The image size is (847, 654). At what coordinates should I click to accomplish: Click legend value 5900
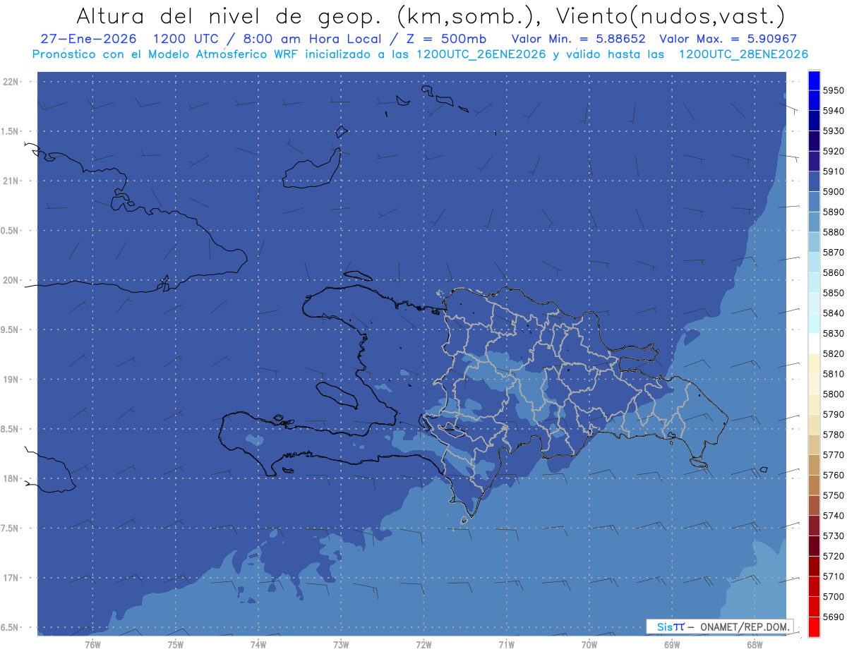833,192
